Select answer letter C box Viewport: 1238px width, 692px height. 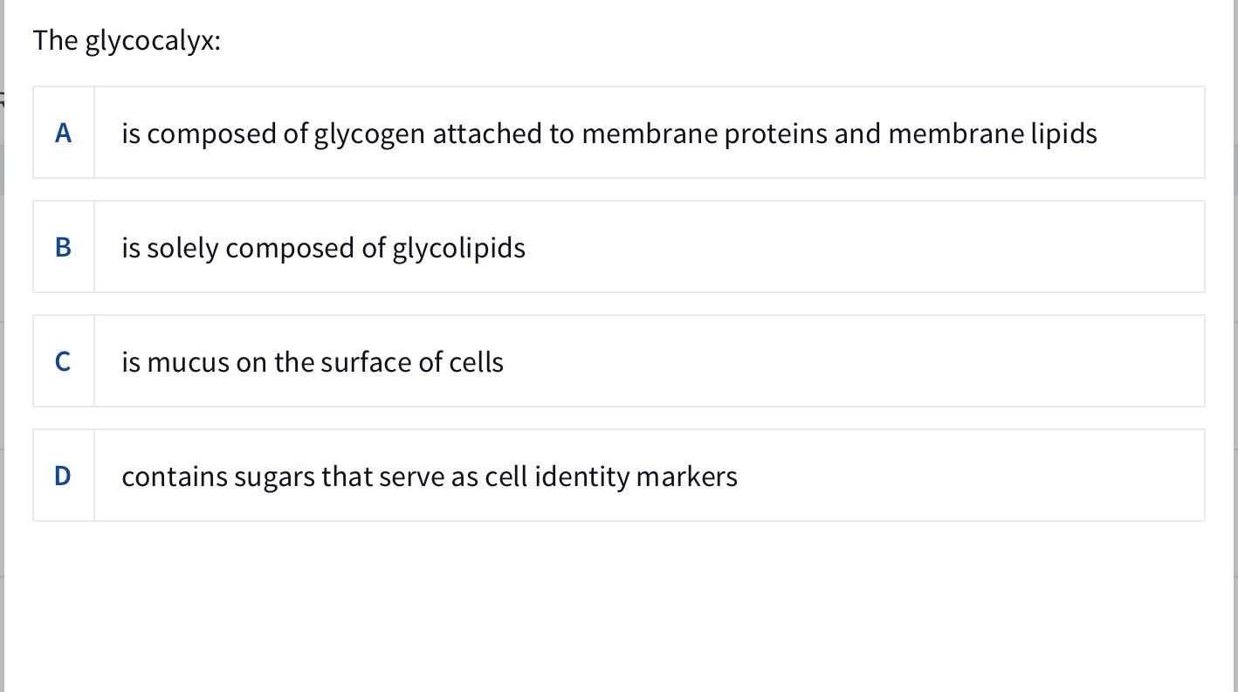(63, 361)
